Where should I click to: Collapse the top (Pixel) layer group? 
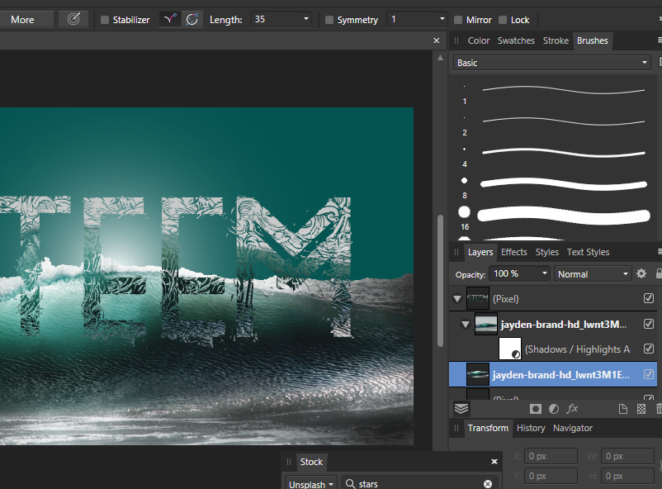pos(457,299)
